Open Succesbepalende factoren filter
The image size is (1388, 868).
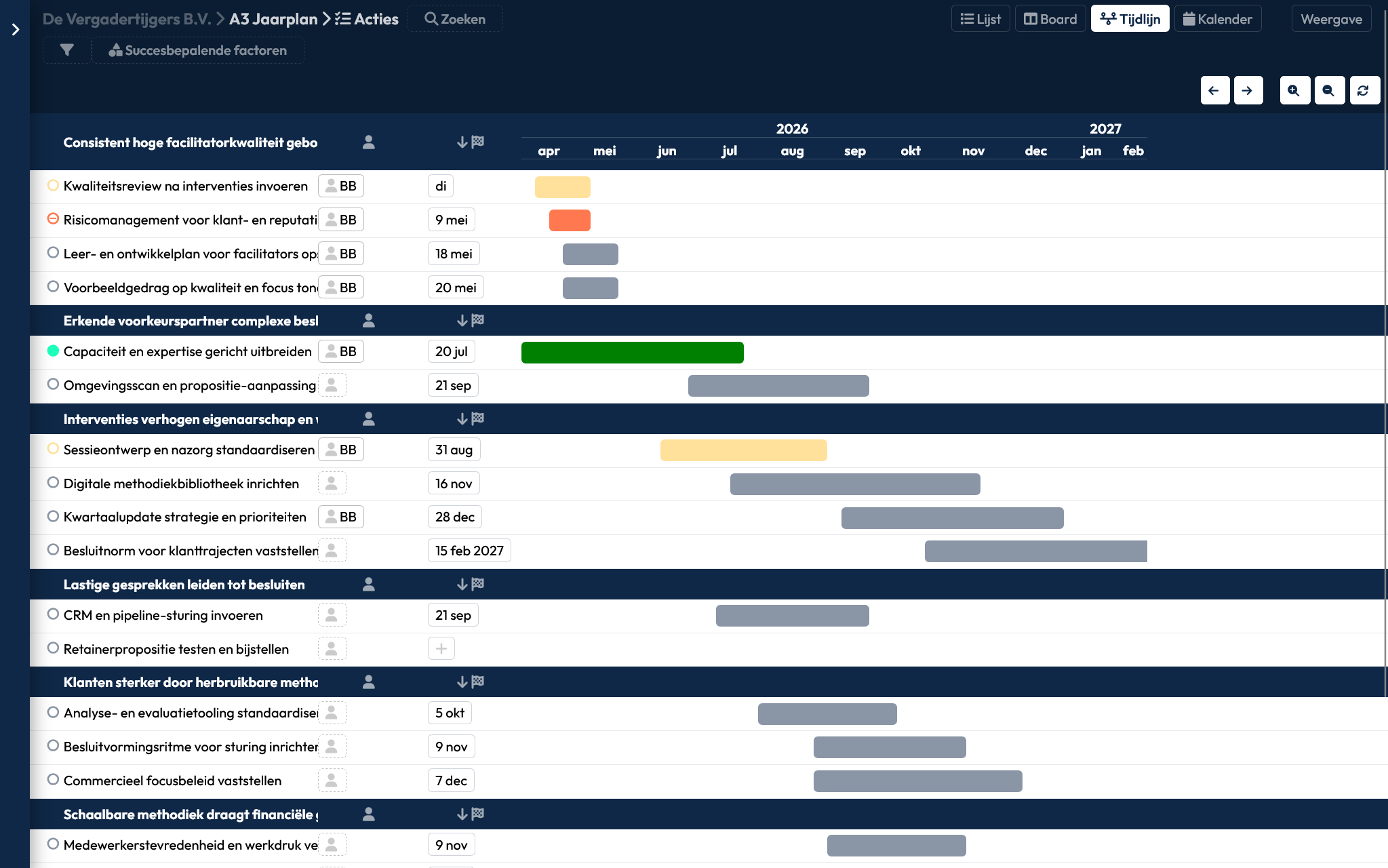tap(197, 50)
